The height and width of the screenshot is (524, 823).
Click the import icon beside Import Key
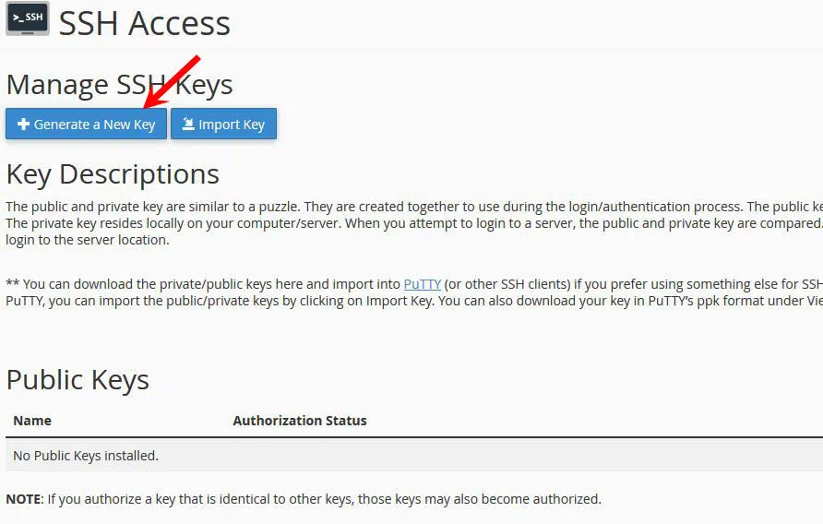coord(187,125)
